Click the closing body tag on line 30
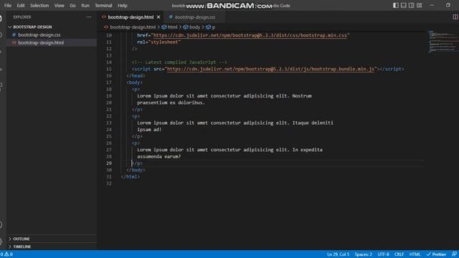 (136, 170)
